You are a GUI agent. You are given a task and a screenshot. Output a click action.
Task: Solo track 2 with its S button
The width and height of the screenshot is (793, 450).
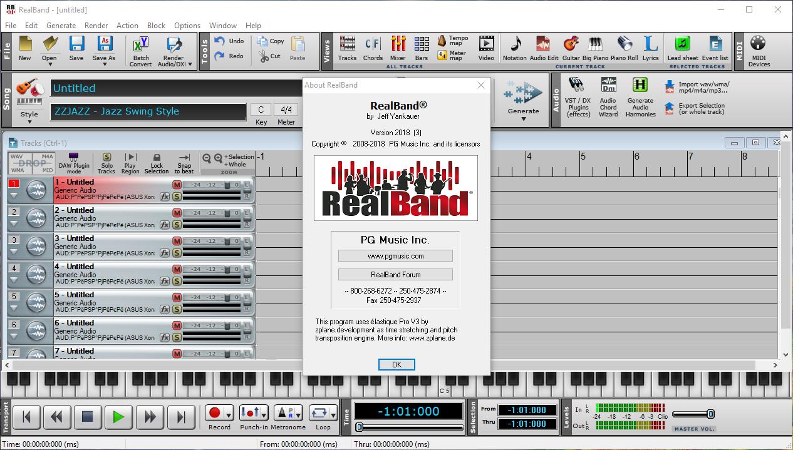click(x=177, y=225)
